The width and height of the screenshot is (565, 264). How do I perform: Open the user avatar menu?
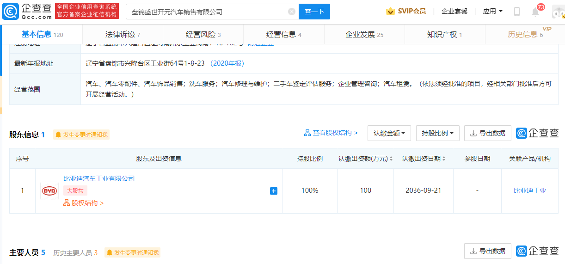[x=558, y=12]
